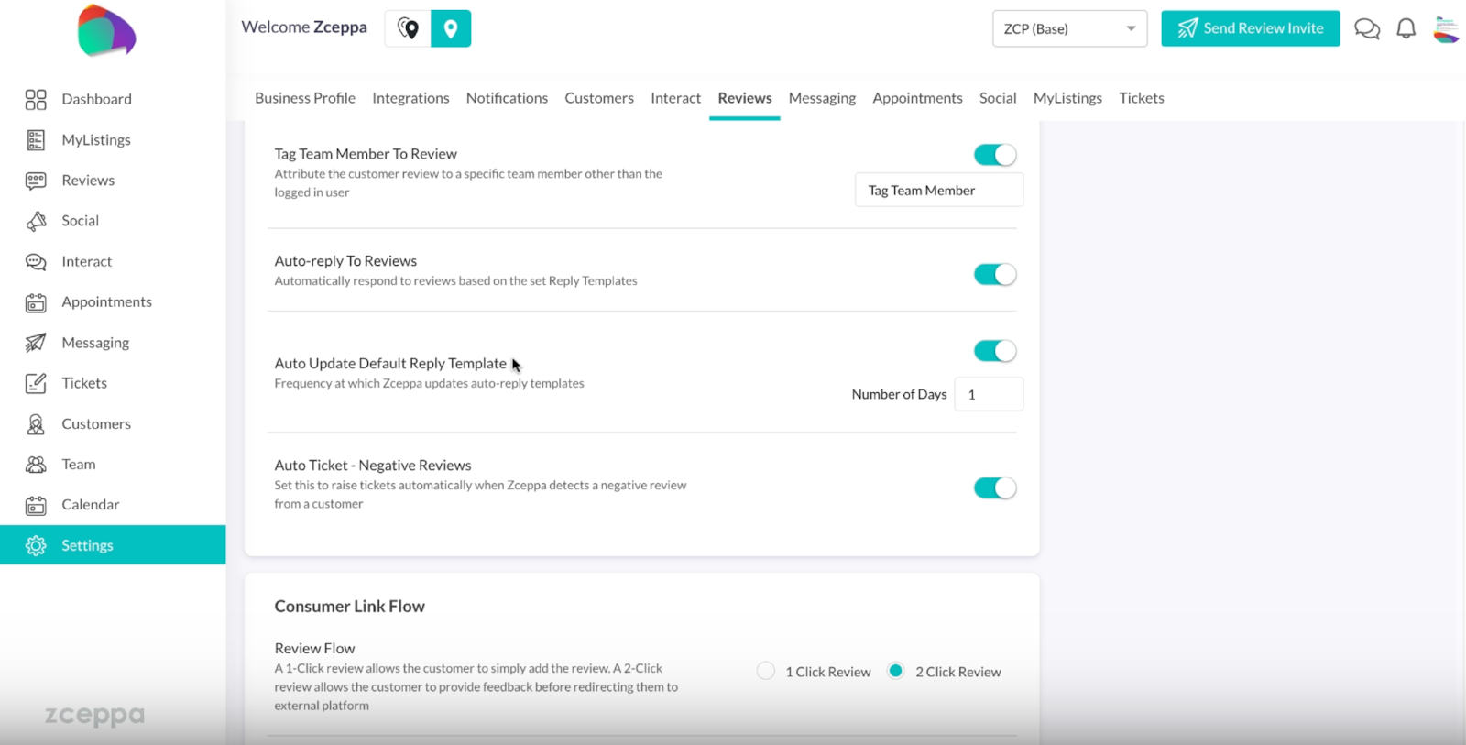
Task: Switch to Messaging tab in top navigation
Action: [822, 98]
